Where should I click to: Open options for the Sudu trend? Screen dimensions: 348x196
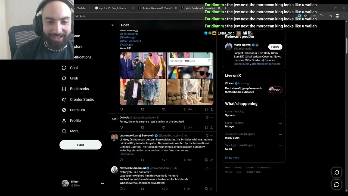coord(281,146)
